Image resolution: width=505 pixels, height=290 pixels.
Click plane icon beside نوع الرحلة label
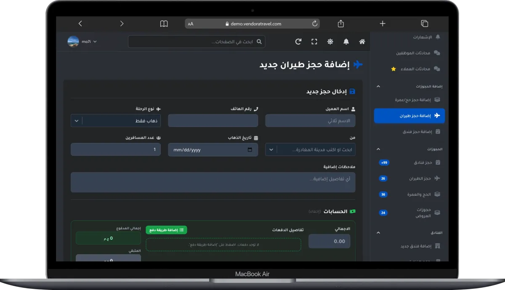point(159,109)
